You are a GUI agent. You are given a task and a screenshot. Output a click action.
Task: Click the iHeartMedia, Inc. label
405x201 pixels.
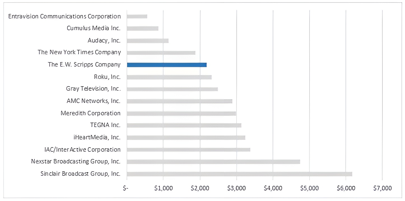coord(96,137)
